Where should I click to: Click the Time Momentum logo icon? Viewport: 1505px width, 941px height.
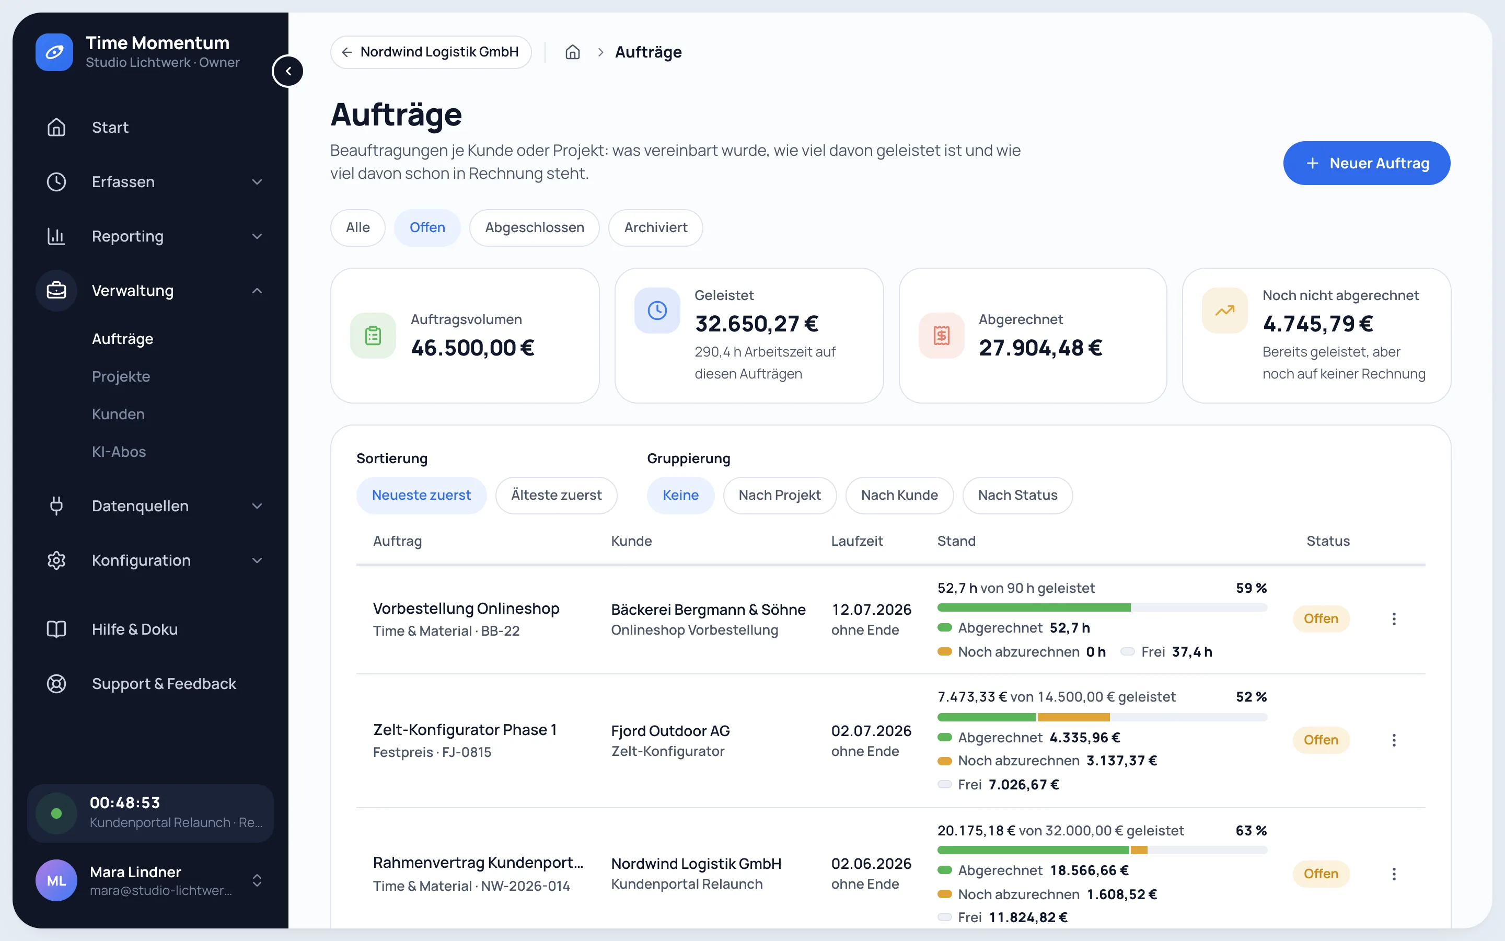pyautogui.click(x=54, y=52)
